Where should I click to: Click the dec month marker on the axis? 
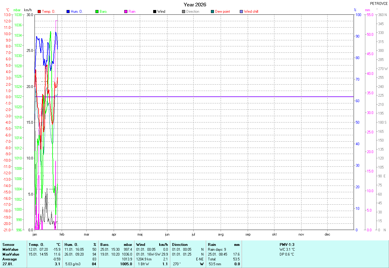[x=327, y=234]
